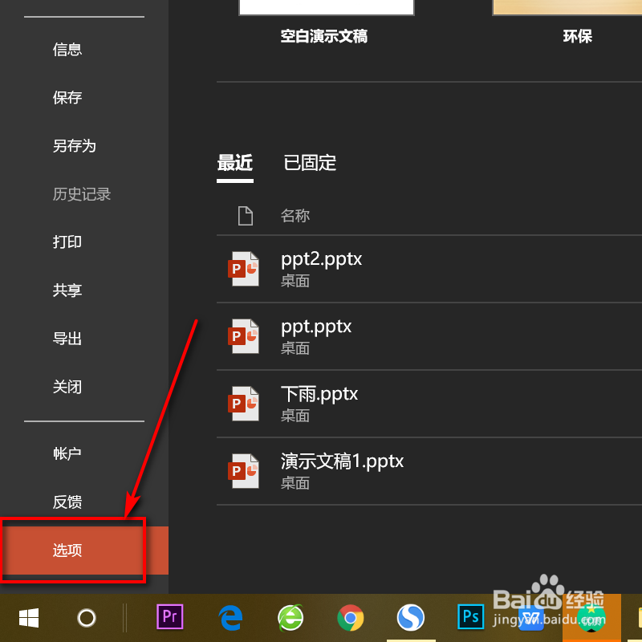Viewport: 642px width, 642px height.
Task: Click the 环保 template label
Action: (577, 36)
